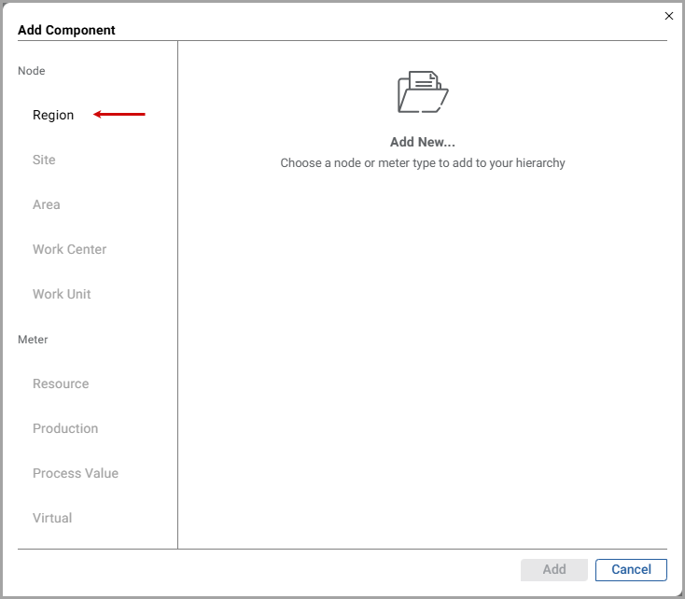Choose Process Value meter type
This screenshot has height=599, width=685.
[76, 473]
